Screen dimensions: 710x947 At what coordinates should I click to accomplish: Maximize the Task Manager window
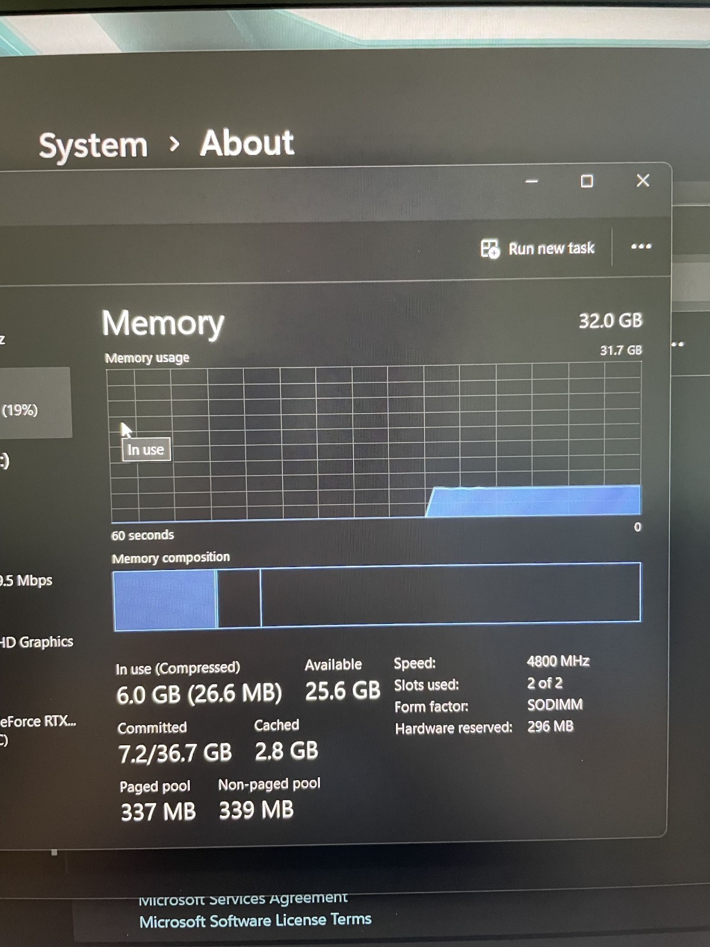coord(587,181)
